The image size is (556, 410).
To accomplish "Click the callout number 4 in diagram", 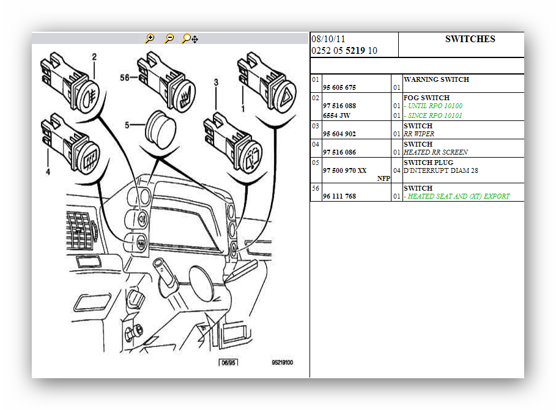I will pos(48,172).
